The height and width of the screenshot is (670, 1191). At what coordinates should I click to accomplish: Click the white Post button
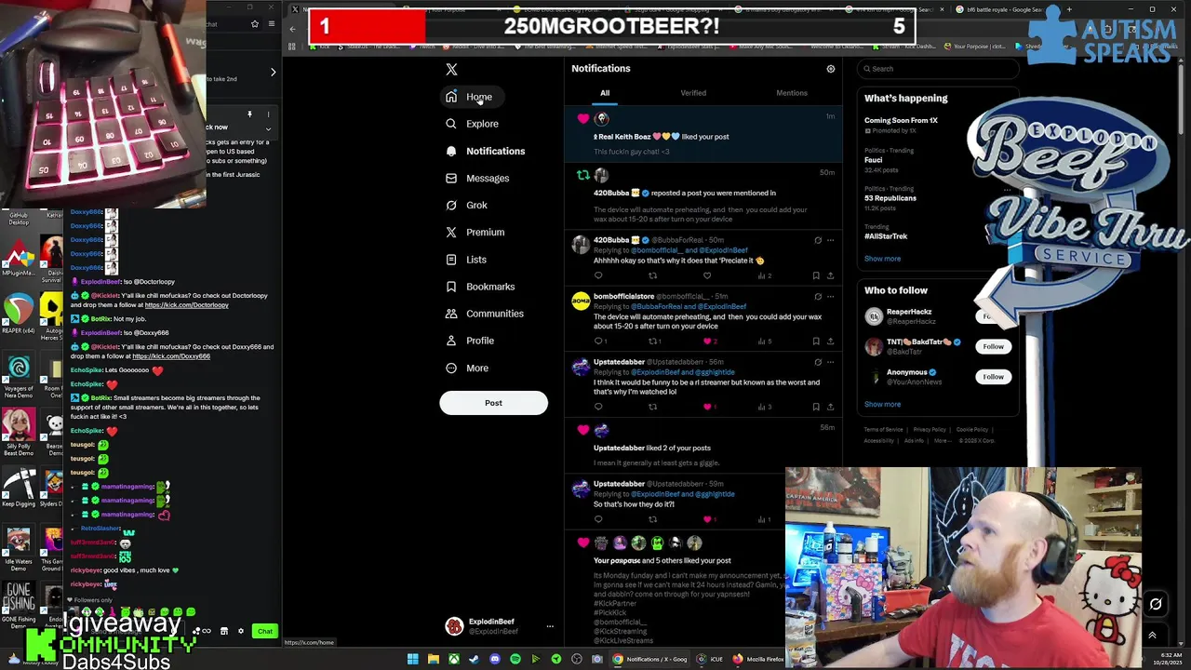pyautogui.click(x=493, y=403)
